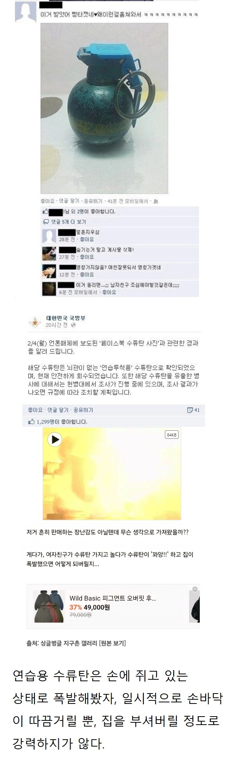Click the 대한민국 국방부 page logo
Screen dimensions: 250x765
tap(36, 322)
